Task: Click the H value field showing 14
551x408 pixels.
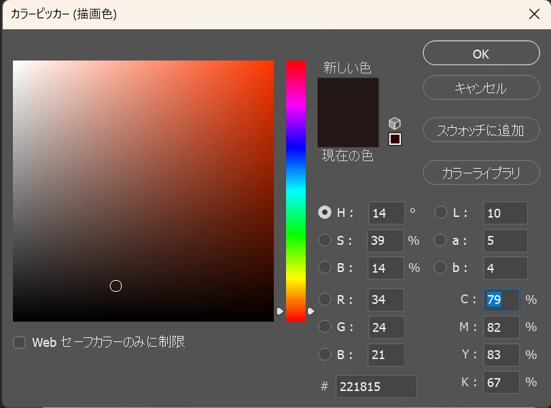Action: coord(386,213)
